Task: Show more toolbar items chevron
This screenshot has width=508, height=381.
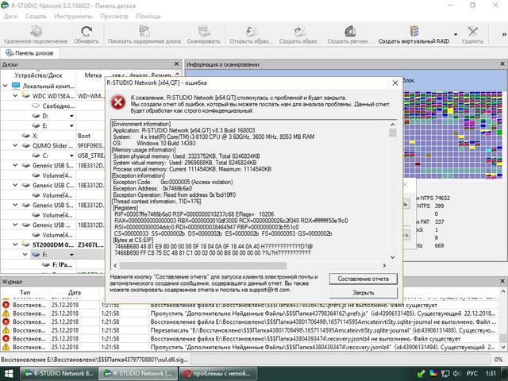Action: (504, 34)
